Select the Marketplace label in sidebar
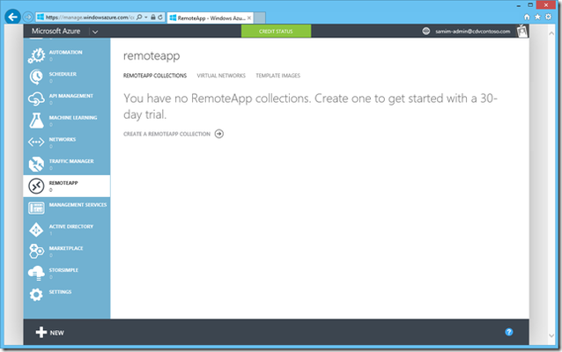 66,248
